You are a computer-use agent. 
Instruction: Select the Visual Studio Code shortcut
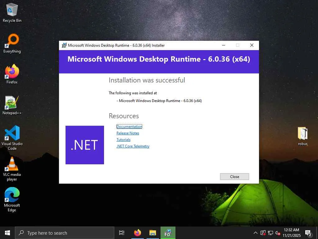tap(12, 138)
